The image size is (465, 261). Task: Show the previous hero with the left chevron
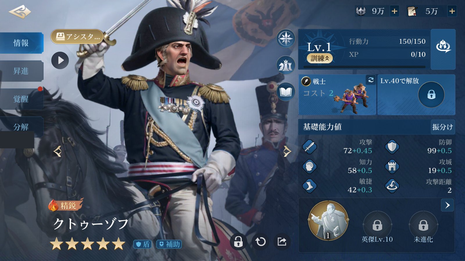[58, 151]
